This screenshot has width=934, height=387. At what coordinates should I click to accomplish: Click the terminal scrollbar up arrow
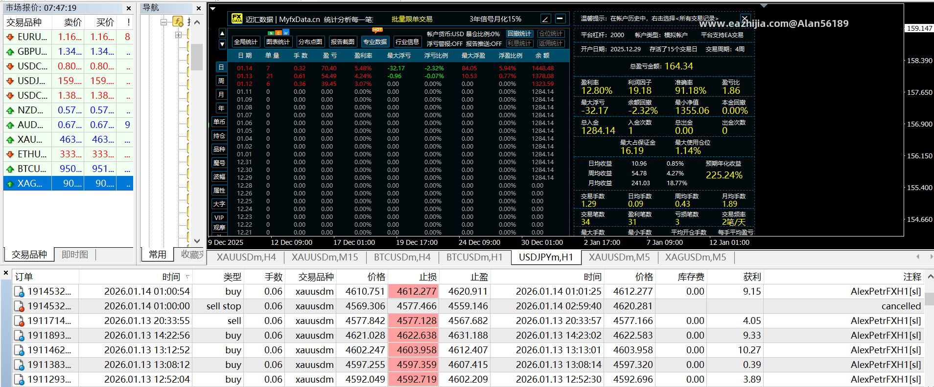point(930,277)
